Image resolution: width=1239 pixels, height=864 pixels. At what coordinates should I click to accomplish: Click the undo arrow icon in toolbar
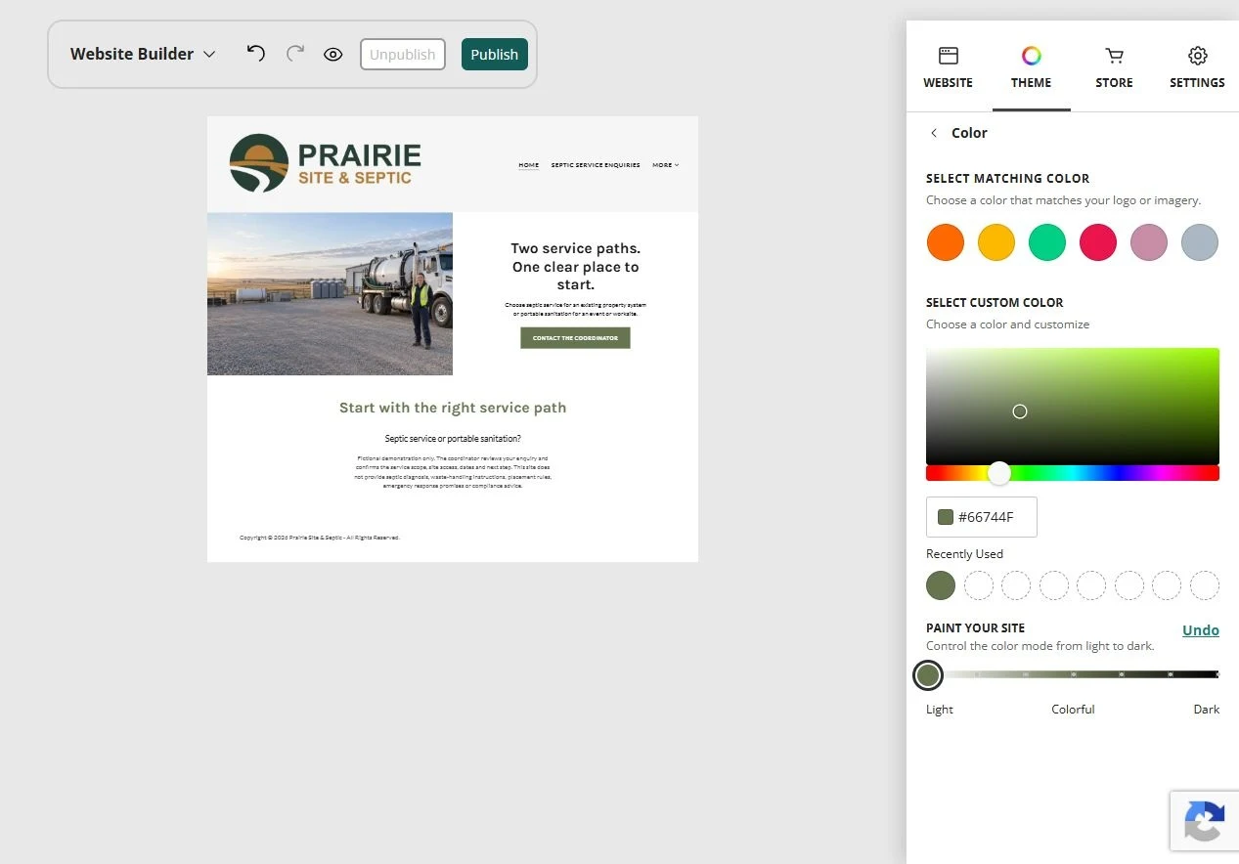[256, 54]
